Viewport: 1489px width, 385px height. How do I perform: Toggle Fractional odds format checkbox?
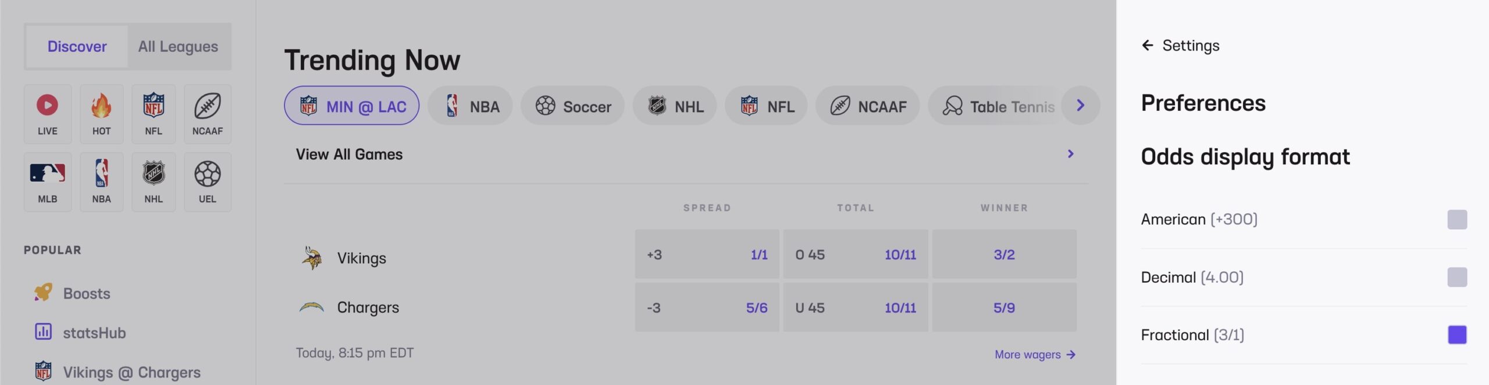[x=1456, y=335]
